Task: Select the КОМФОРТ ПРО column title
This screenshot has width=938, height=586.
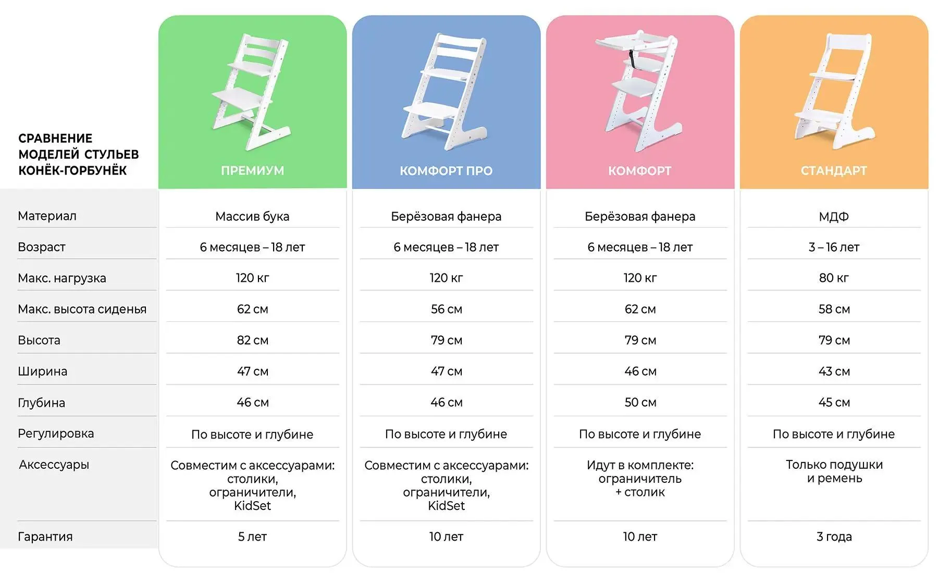Action: tap(446, 170)
